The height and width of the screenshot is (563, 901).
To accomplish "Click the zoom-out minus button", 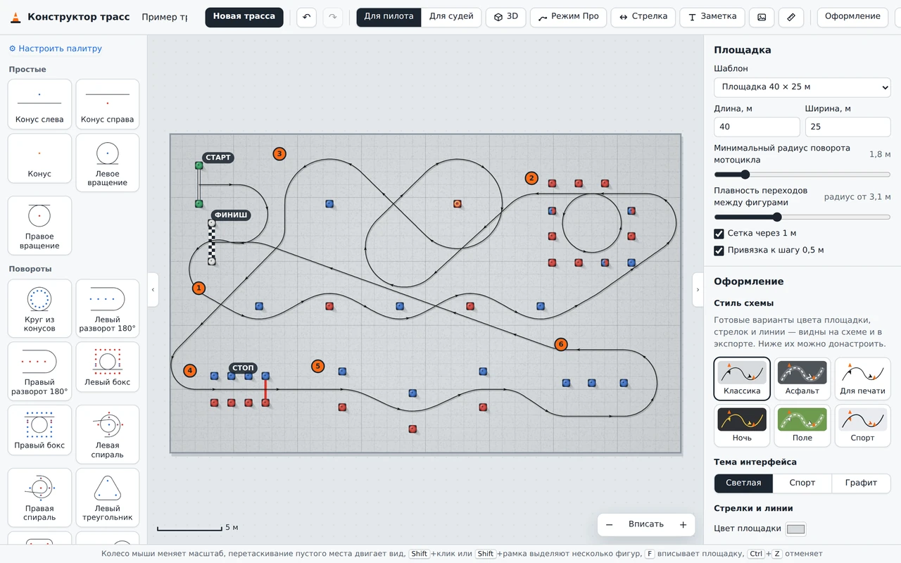I will click(610, 525).
